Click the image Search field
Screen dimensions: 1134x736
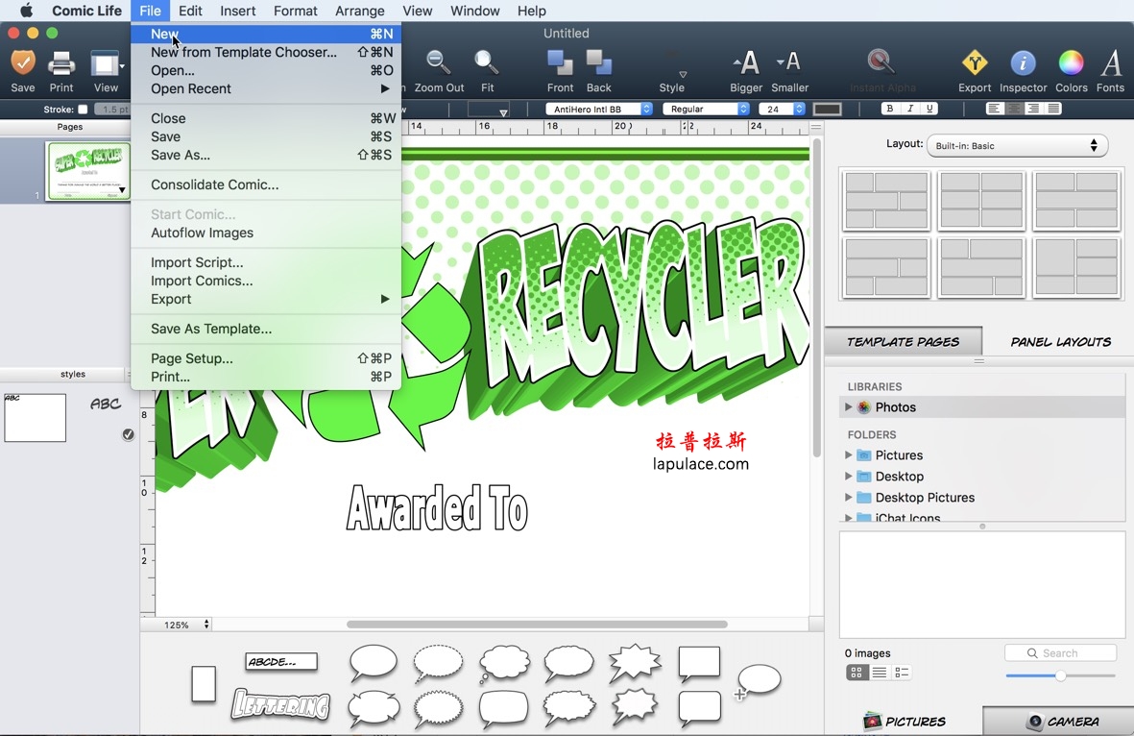pyautogui.click(x=1060, y=652)
